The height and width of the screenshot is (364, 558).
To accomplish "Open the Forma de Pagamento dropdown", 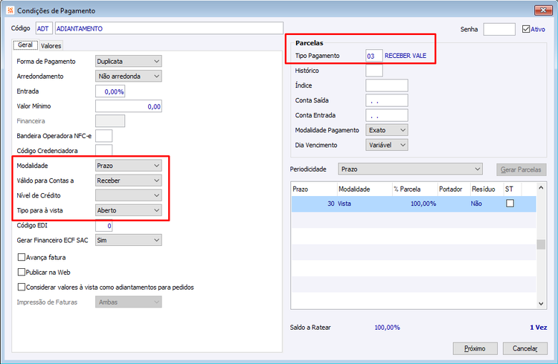I will click(x=129, y=61).
